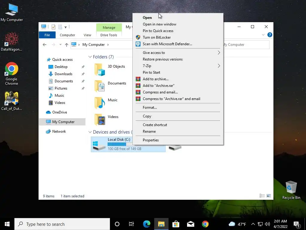The width and height of the screenshot is (306, 230).
Task: Open Google Chrome desktop shortcut
Action: click(x=12, y=74)
